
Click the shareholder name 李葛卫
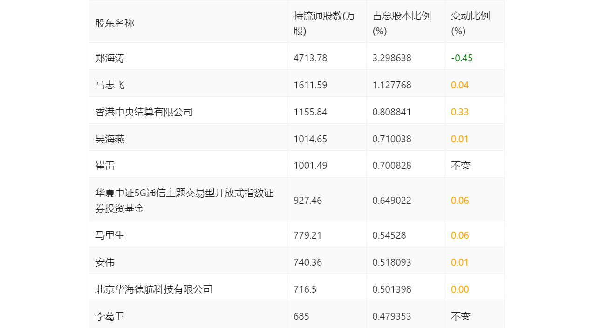(x=110, y=316)
